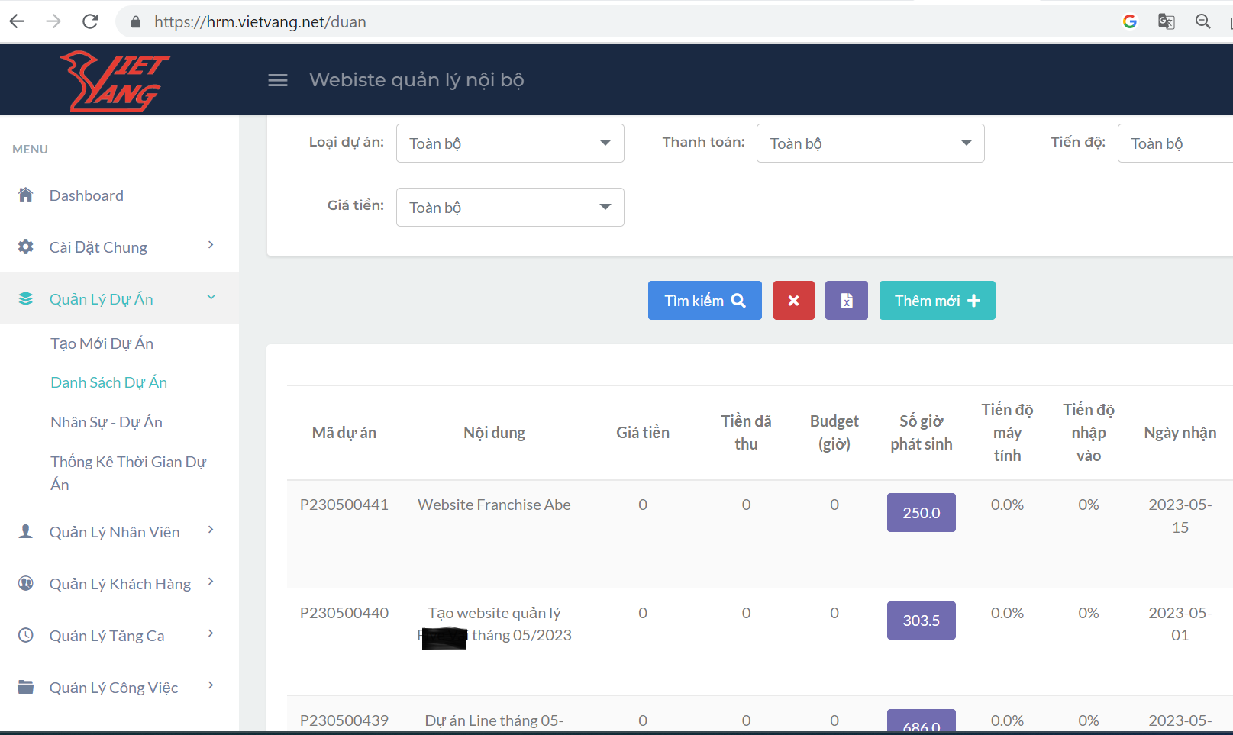Viewport: 1233px width, 735px height.
Task: Click the Thêm mới add button
Action: tap(937, 301)
